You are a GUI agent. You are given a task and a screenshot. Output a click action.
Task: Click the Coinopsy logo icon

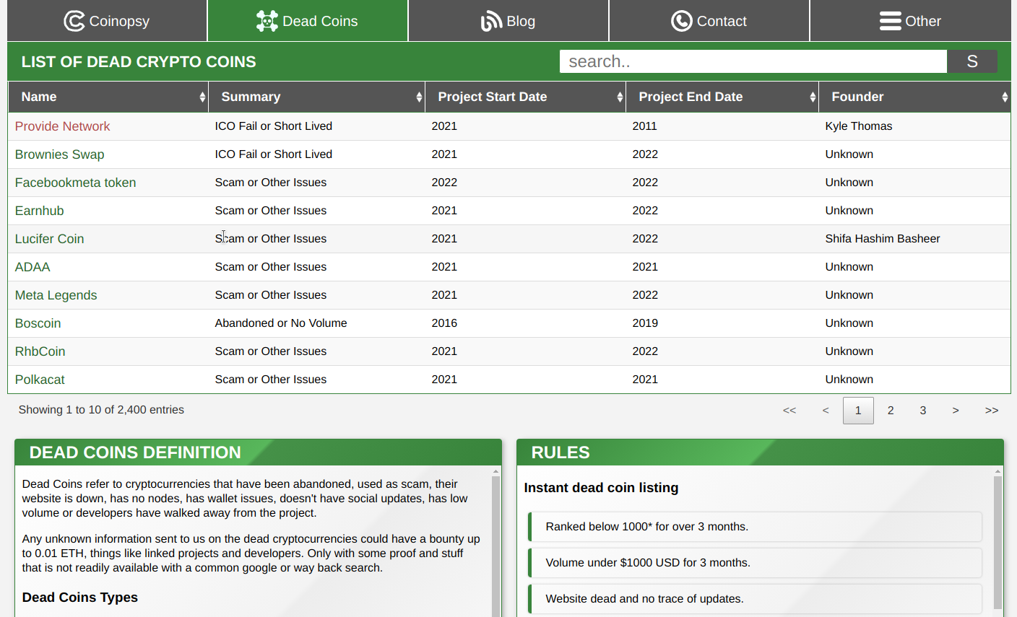coord(74,21)
